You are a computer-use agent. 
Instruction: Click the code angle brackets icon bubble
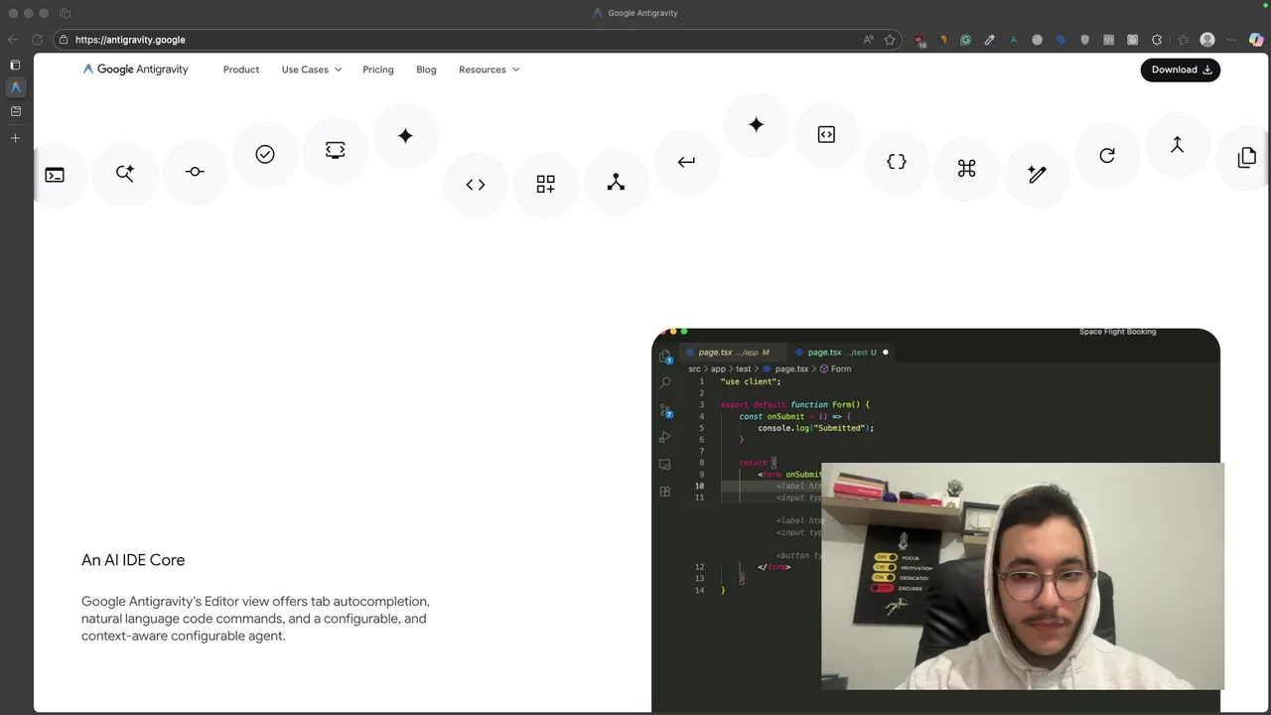pos(476,185)
